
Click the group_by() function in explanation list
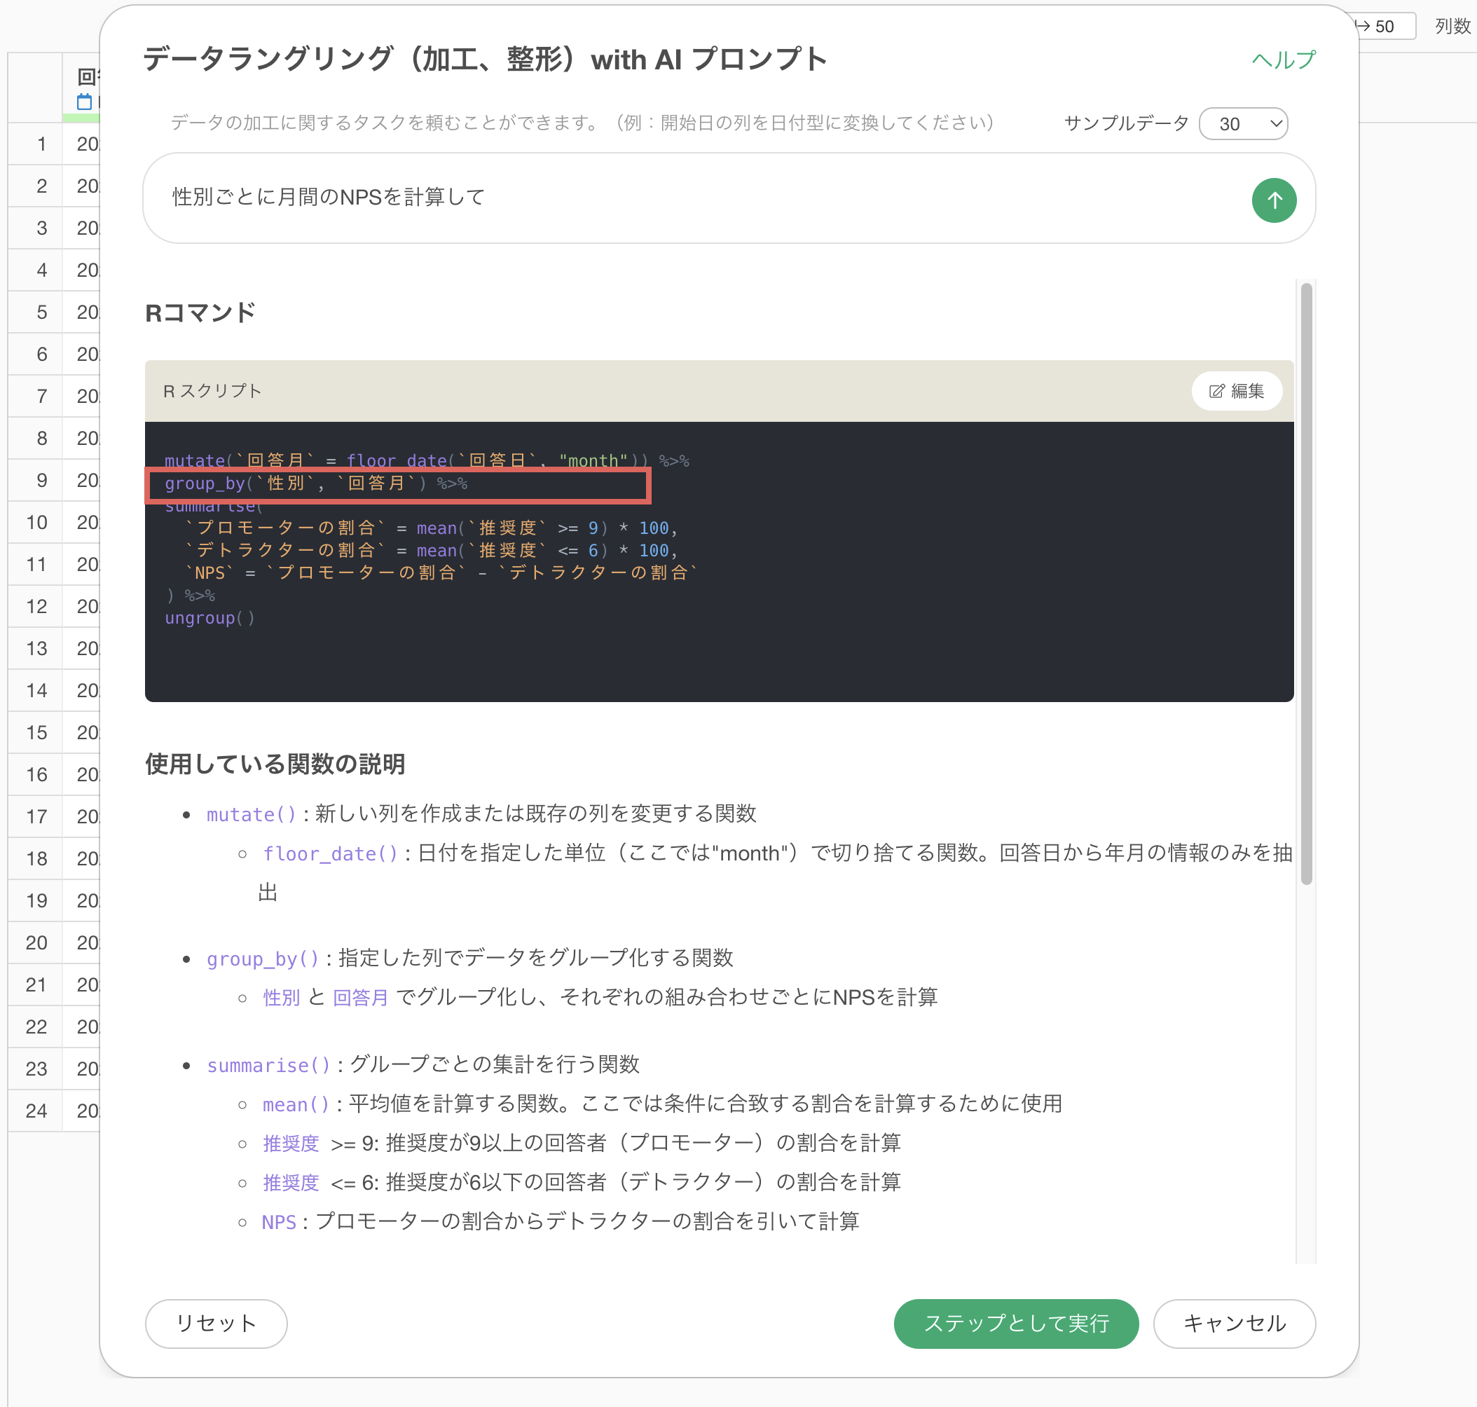click(x=263, y=959)
